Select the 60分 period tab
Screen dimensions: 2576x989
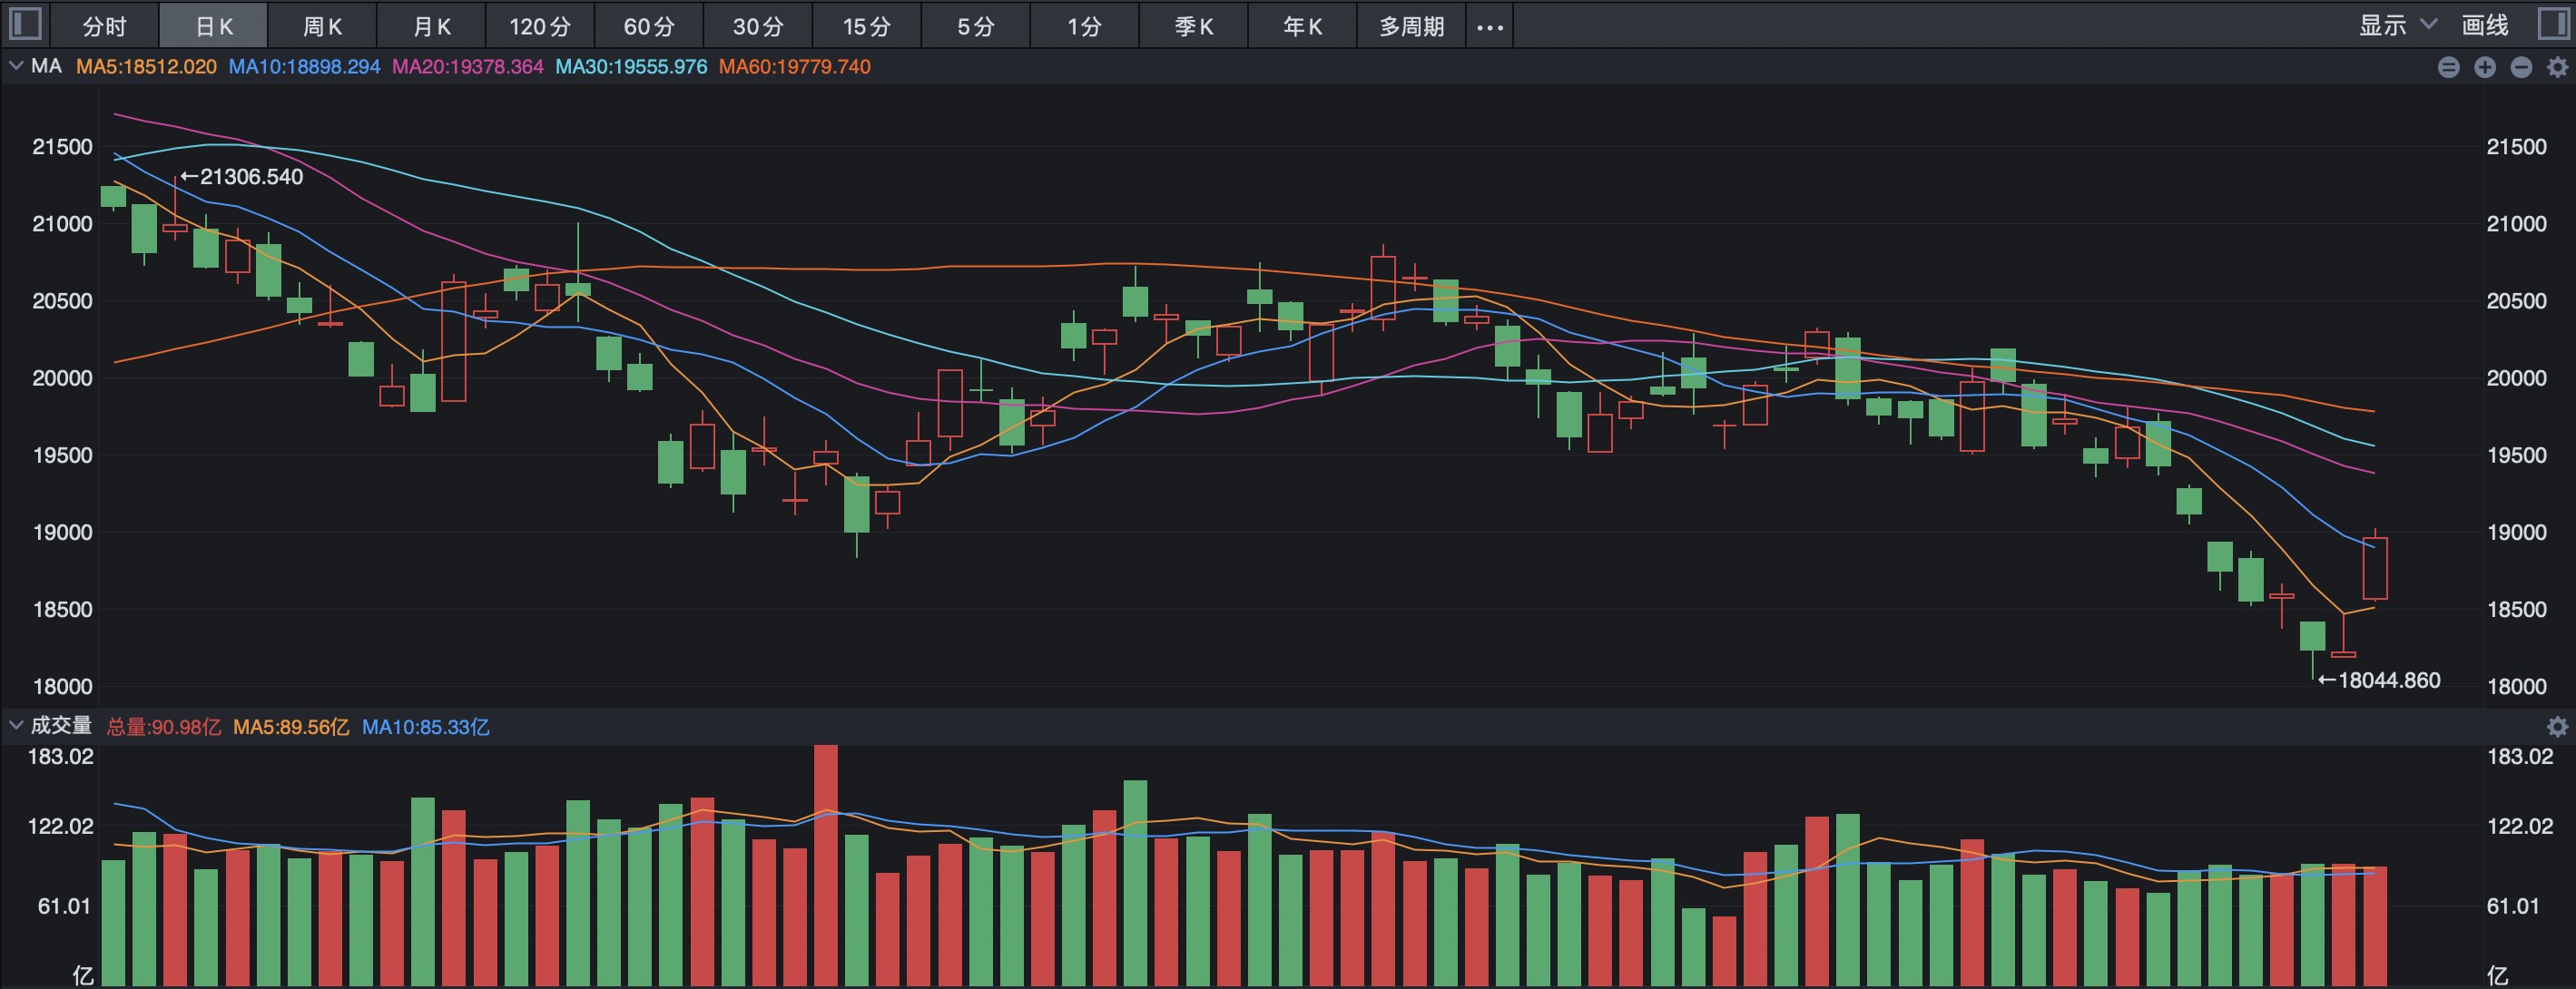point(649,26)
